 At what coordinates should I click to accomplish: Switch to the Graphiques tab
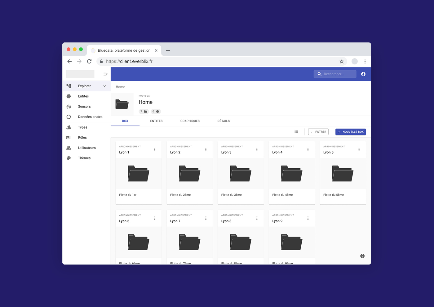click(x=190, y=121)
